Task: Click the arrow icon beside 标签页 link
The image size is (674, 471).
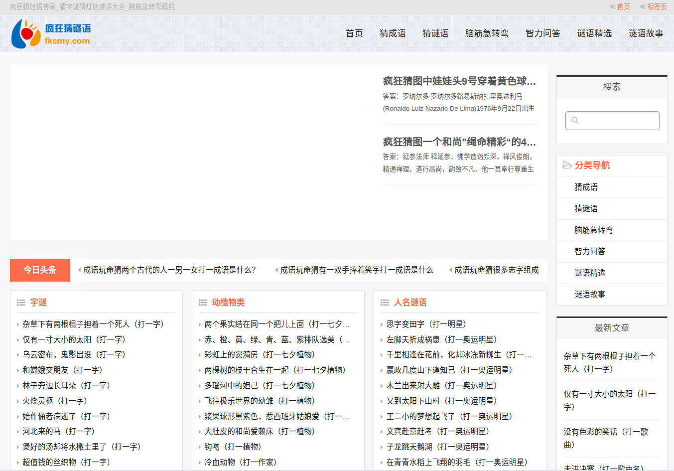Action: 643,7
